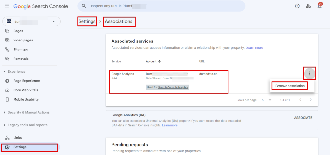Click the Service column header

(x=116, y=61)
